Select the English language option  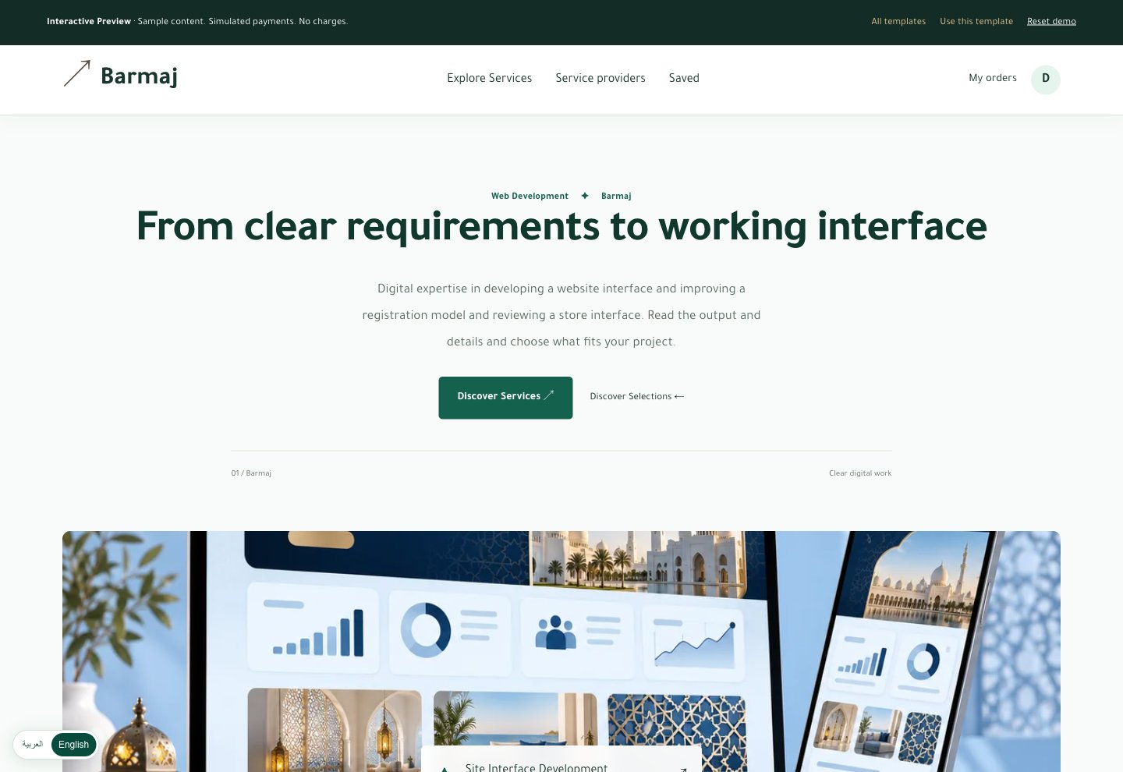pyautogui.click(x=74, y=745)
